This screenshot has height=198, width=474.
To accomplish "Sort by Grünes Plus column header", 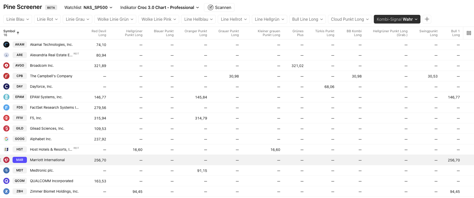I will (x=298, y=33).
